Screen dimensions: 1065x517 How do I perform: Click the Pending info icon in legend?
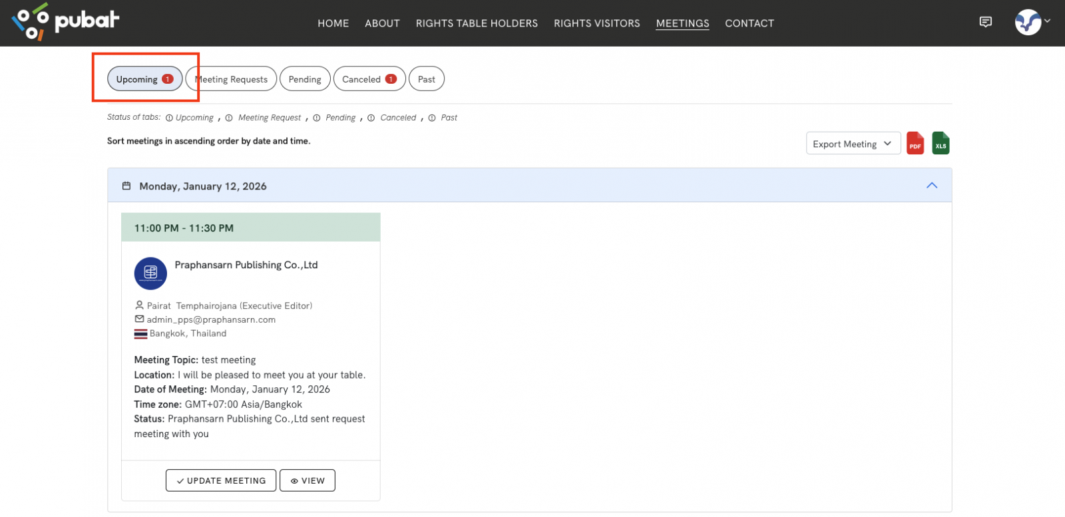tap(317, 118)
